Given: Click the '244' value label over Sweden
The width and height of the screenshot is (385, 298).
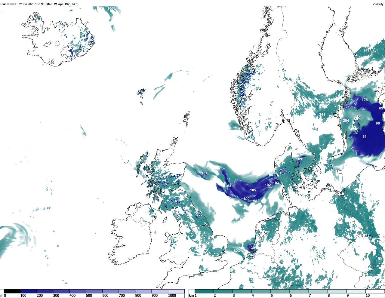Looking at the screenshot, I should point(322,115).
